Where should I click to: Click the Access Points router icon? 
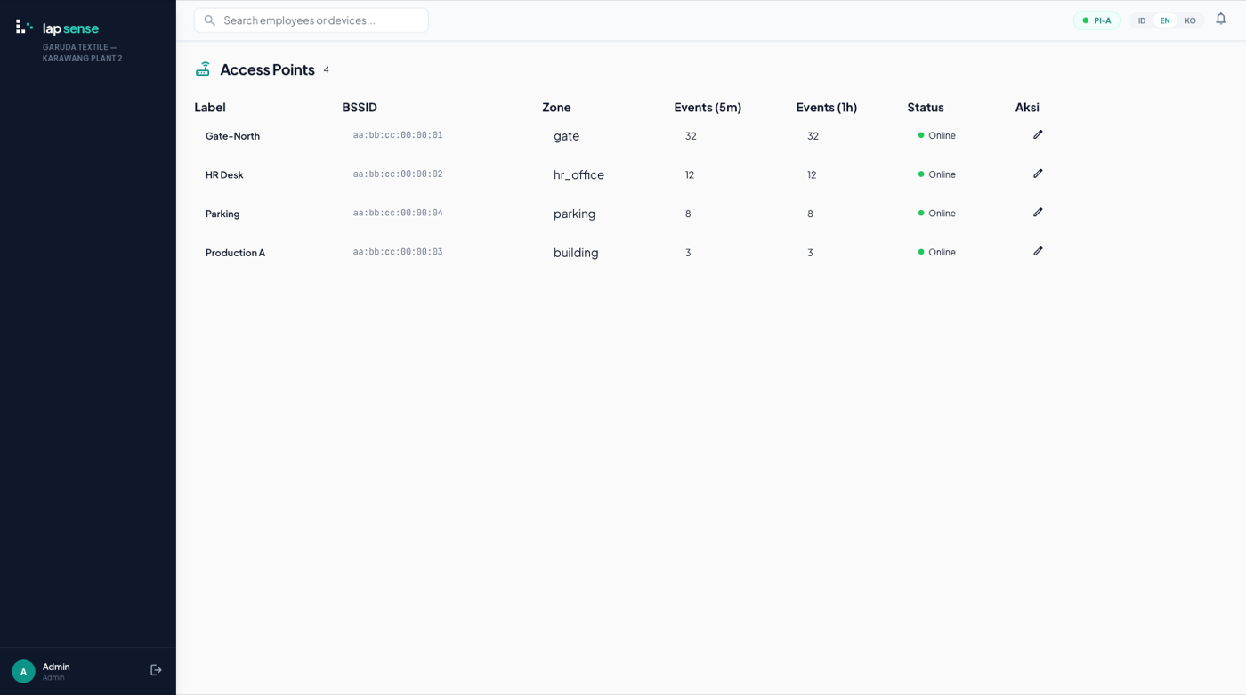203,69
